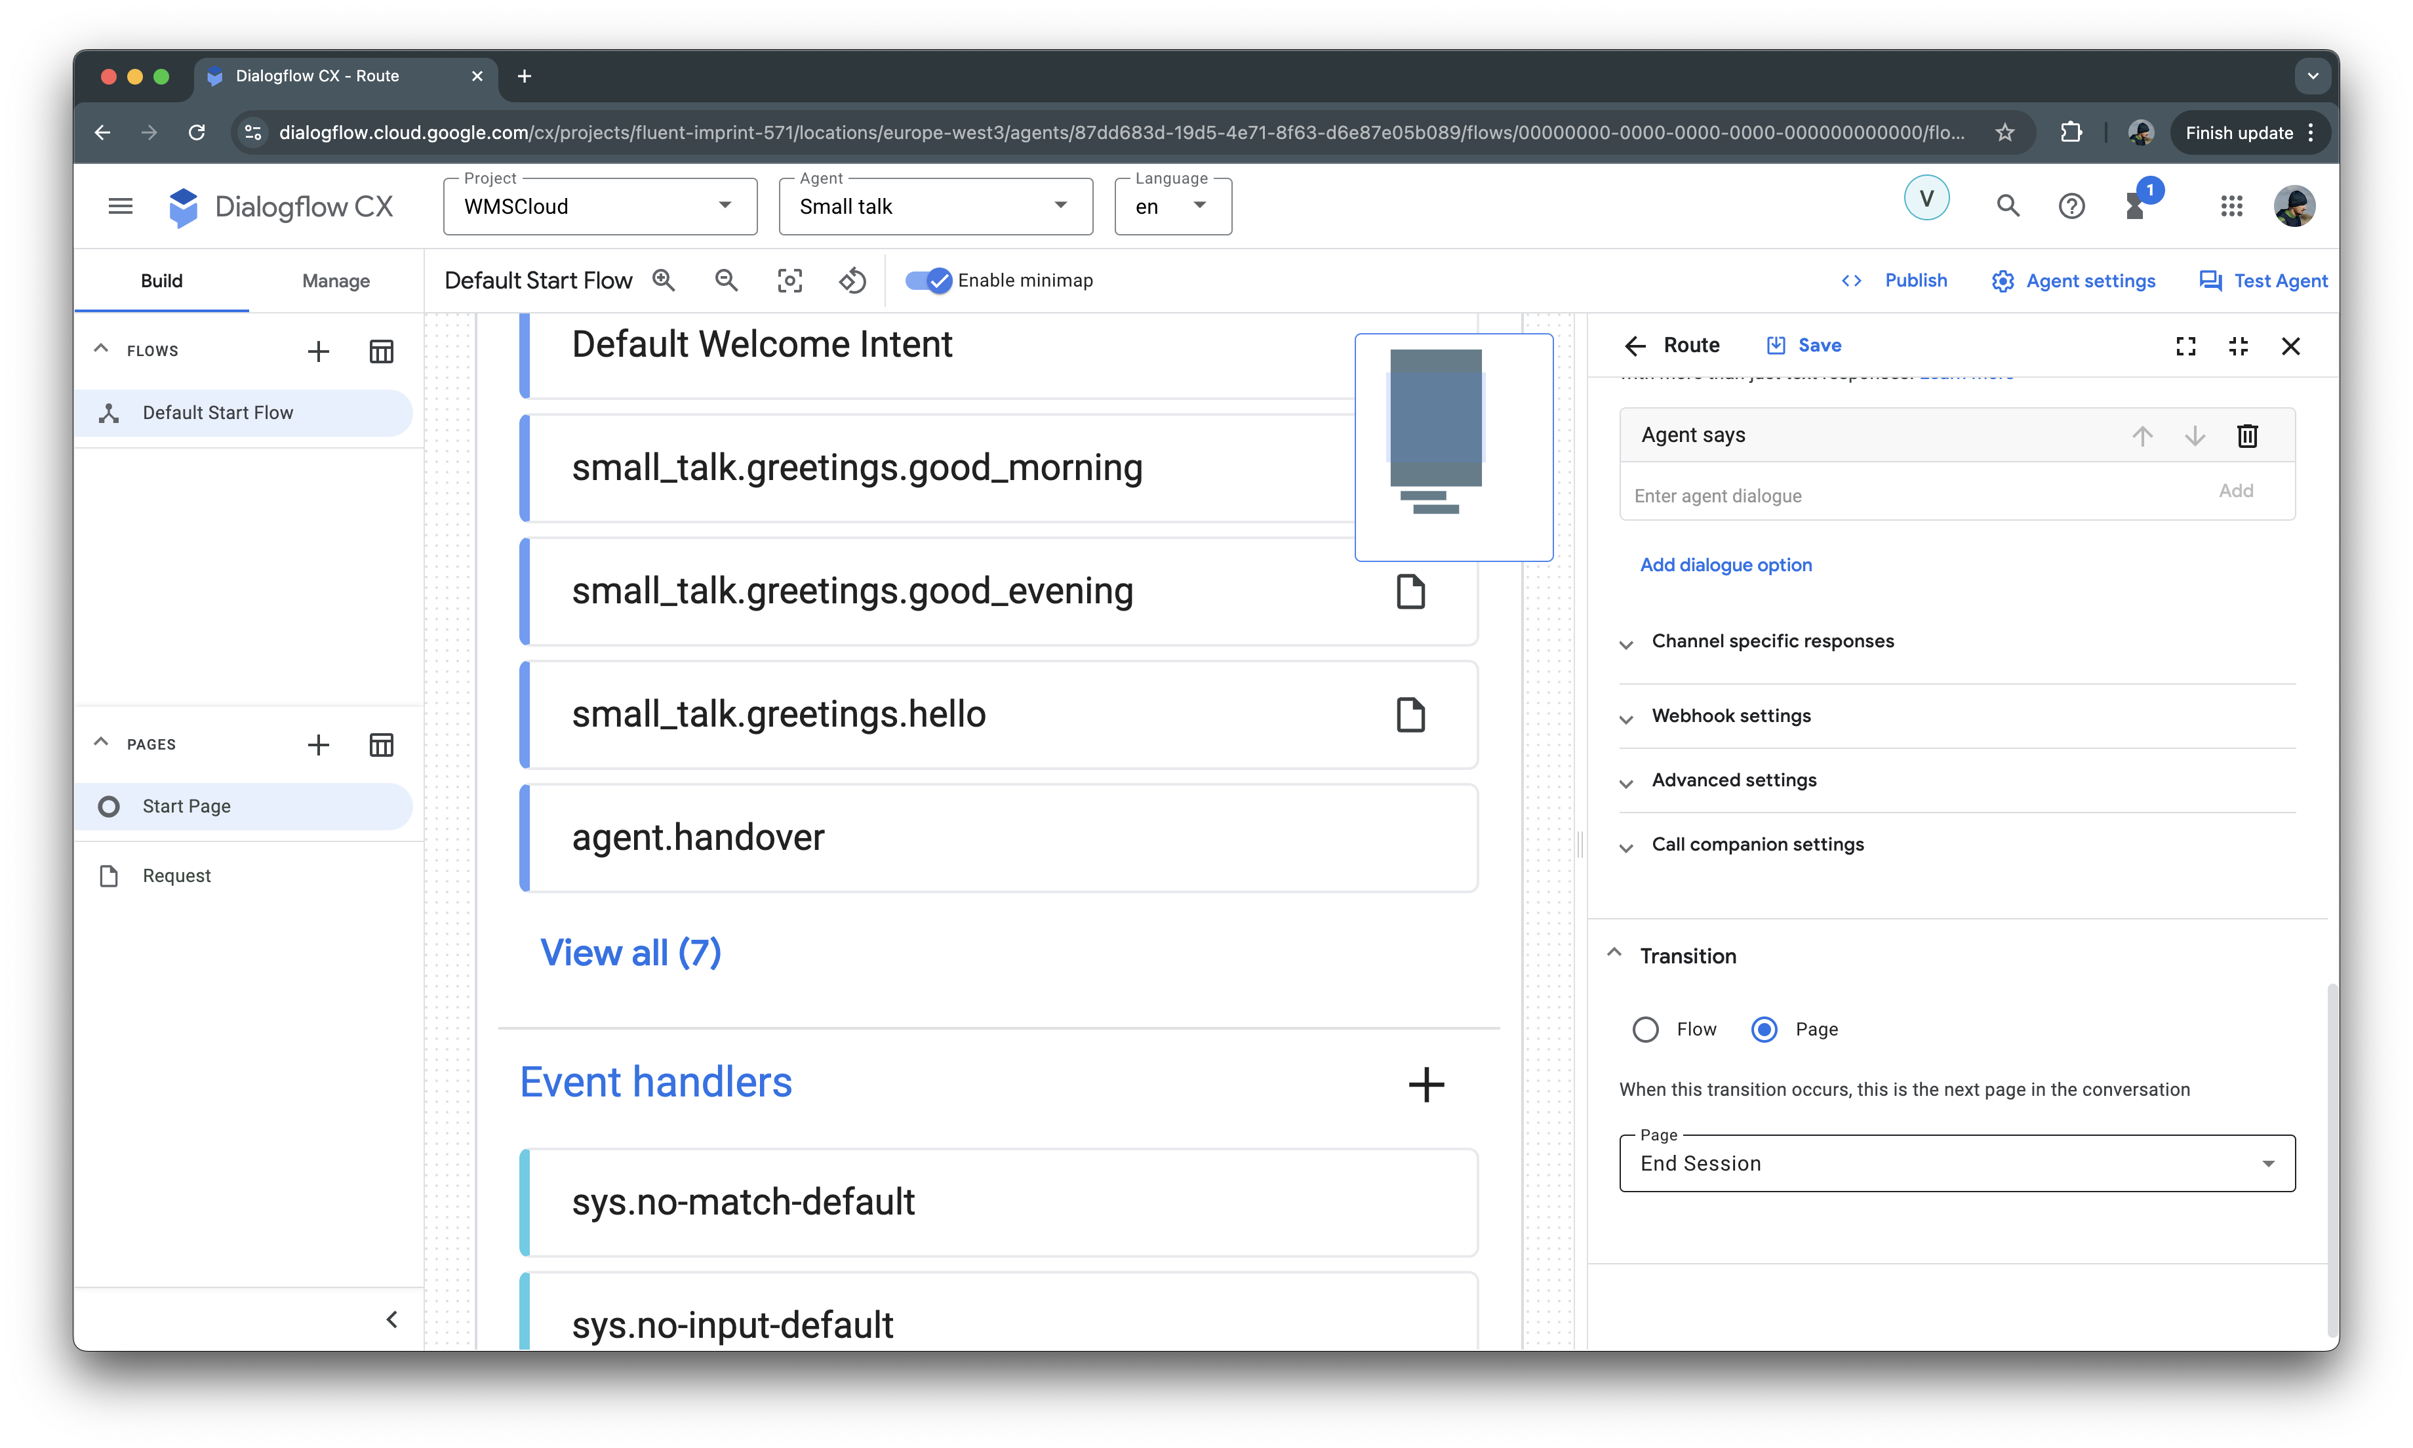Viewport: 2413px width, 1448px height.
Task: Click page icon on small_talk.greetings.good_evening route
Action: pos(1410,592)
